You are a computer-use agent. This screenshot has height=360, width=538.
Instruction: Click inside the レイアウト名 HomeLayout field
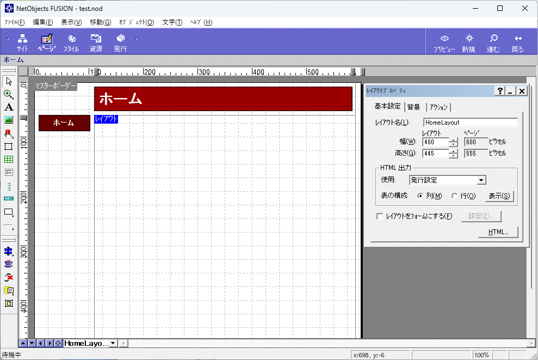(x=470, y=122)
